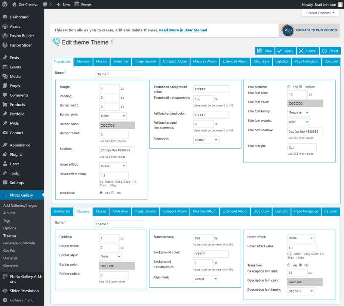Image resolution: width=344 pixels, height=306 pixels.
Task: Select Top for Title position
Action: click(289, 87)
